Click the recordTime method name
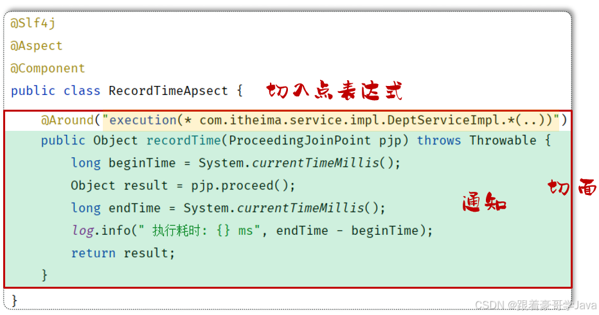Image resolution: width=599 pixels, height=315 pixels. (183, 140)
